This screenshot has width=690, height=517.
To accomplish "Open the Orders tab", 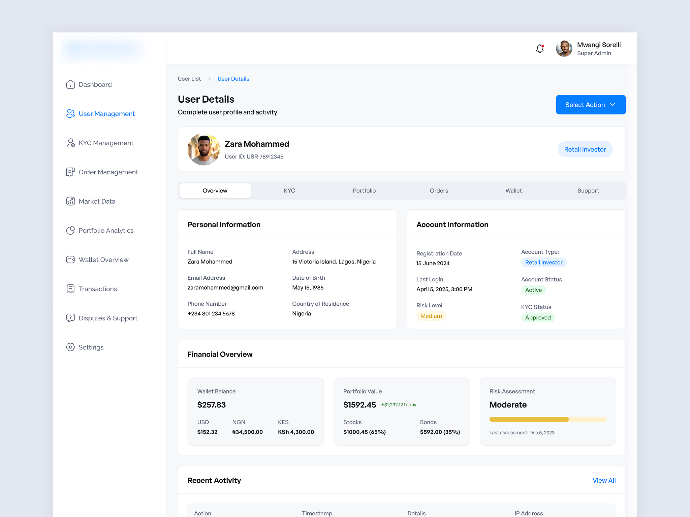I will click(439, 191).
